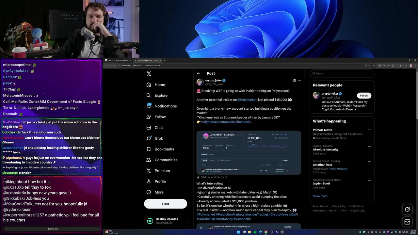Bookmark this page with star icon
The image size is (418, 235).
click(374, 66)
